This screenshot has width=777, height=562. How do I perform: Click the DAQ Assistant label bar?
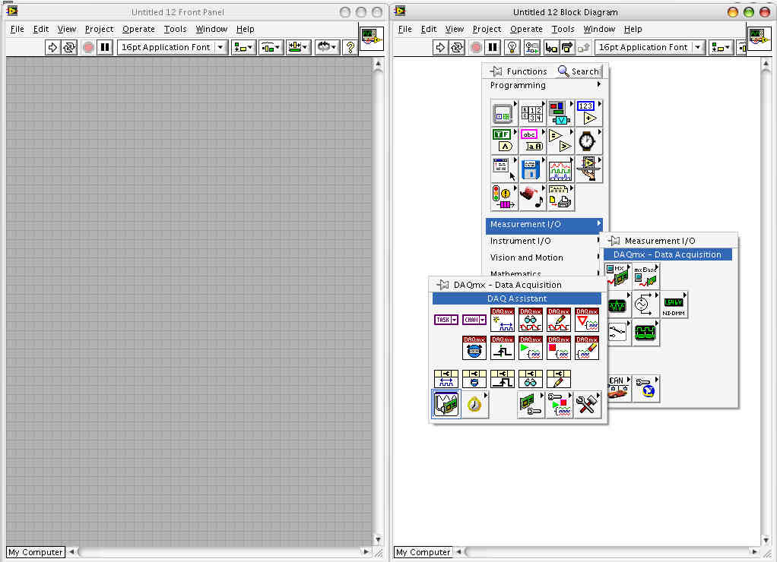tap(517, 298)
